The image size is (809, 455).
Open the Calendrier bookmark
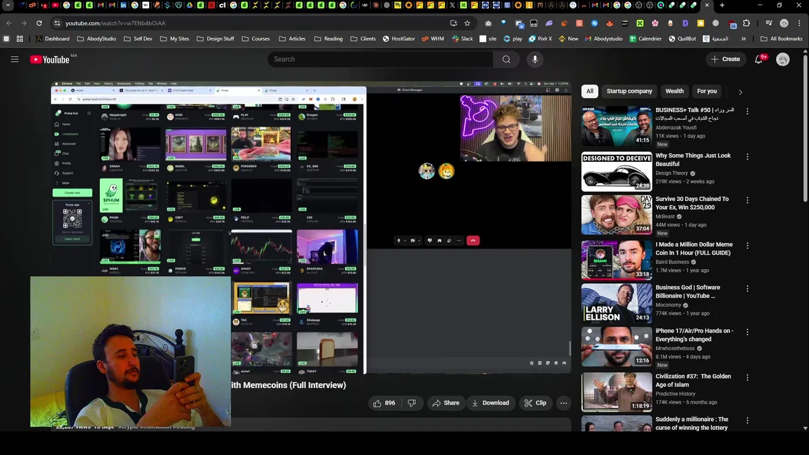pos(645,39)
